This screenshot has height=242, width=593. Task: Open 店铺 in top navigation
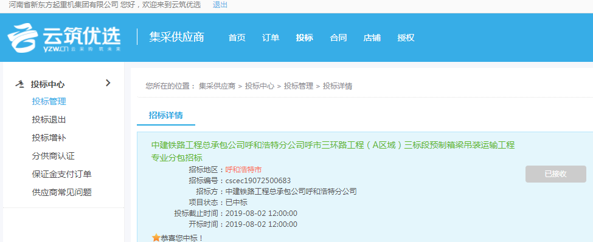(x=372, y=38)
